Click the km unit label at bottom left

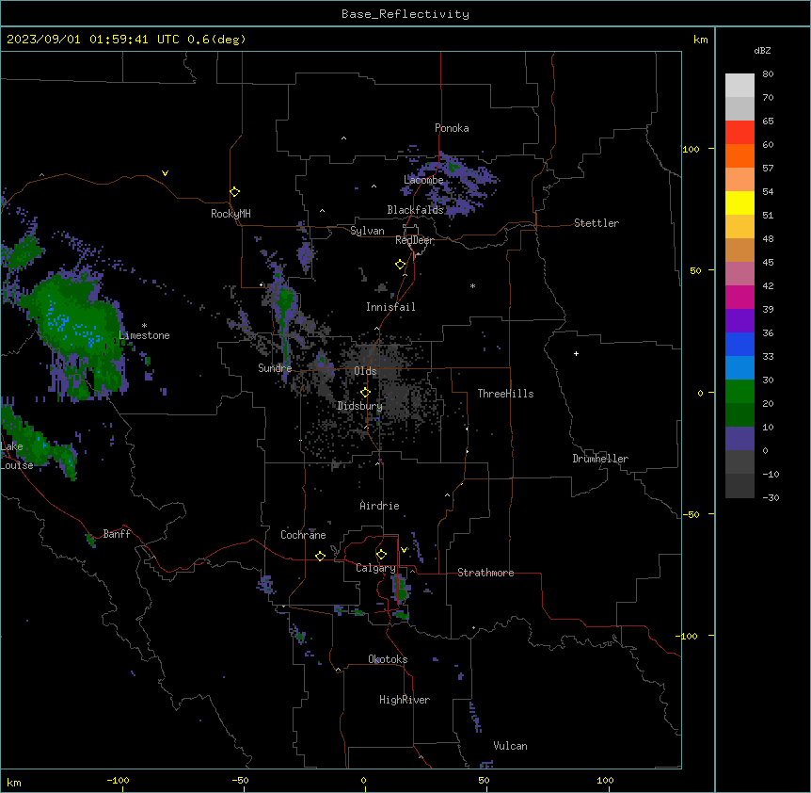(14, 782)
